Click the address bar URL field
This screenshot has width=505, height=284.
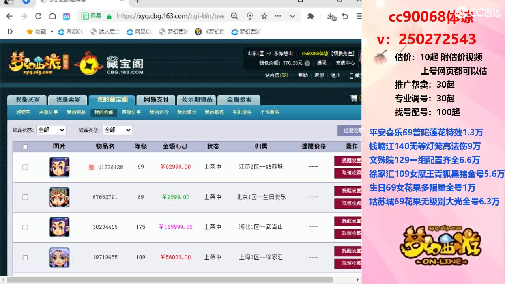point(170,16)
